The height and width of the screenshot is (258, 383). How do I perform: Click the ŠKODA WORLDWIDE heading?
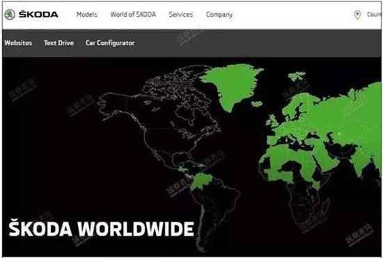102,229
